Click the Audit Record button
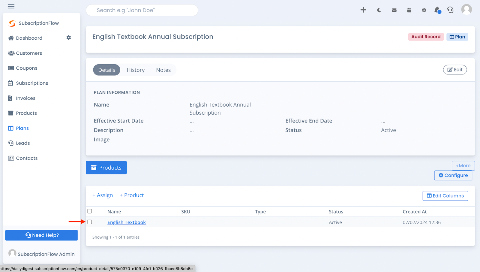The image size is (480, 272). coord(426,37)
